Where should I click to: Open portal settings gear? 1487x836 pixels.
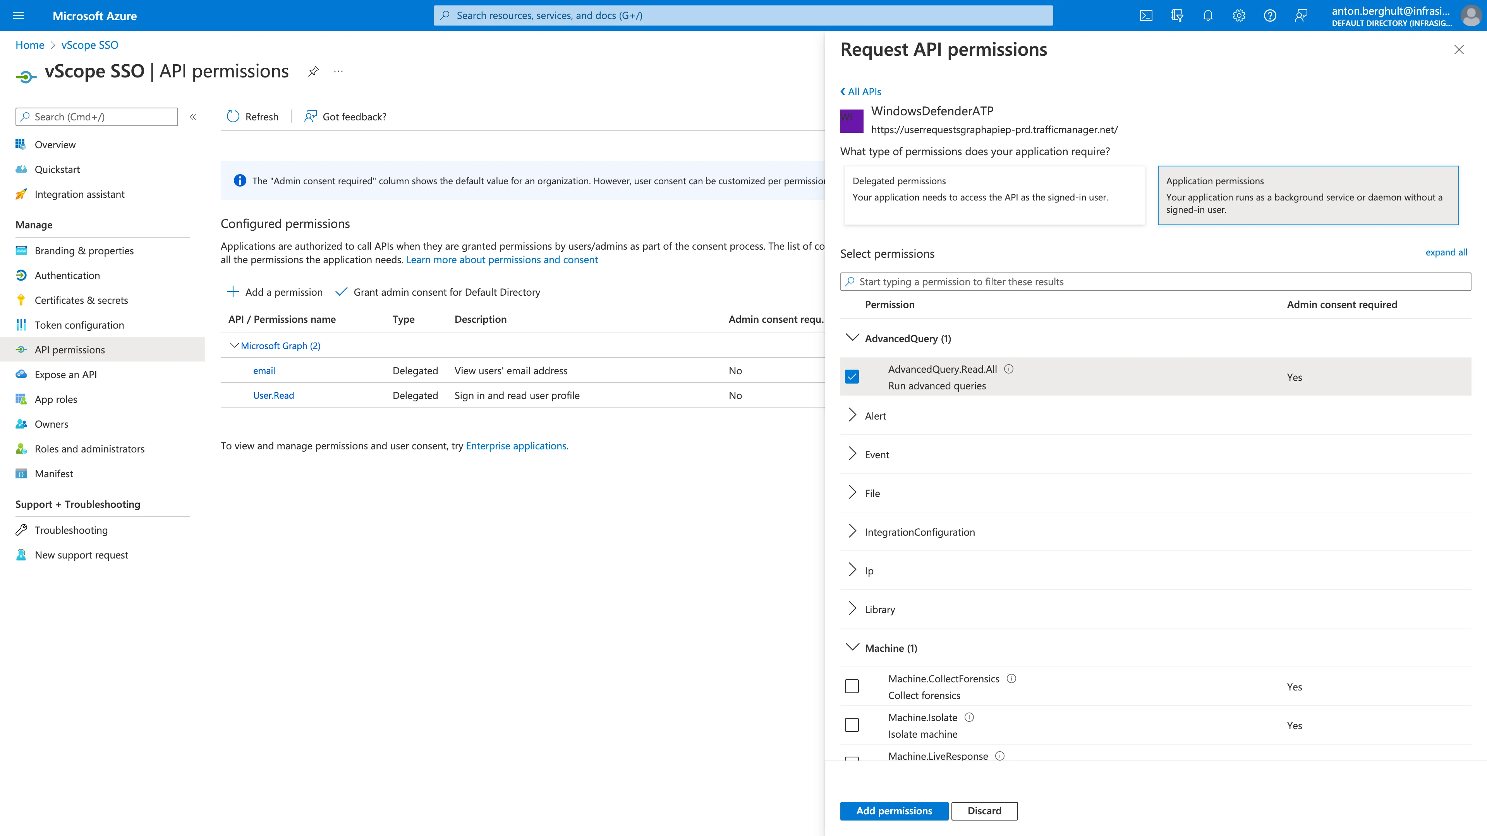[x=1239, y=15]
